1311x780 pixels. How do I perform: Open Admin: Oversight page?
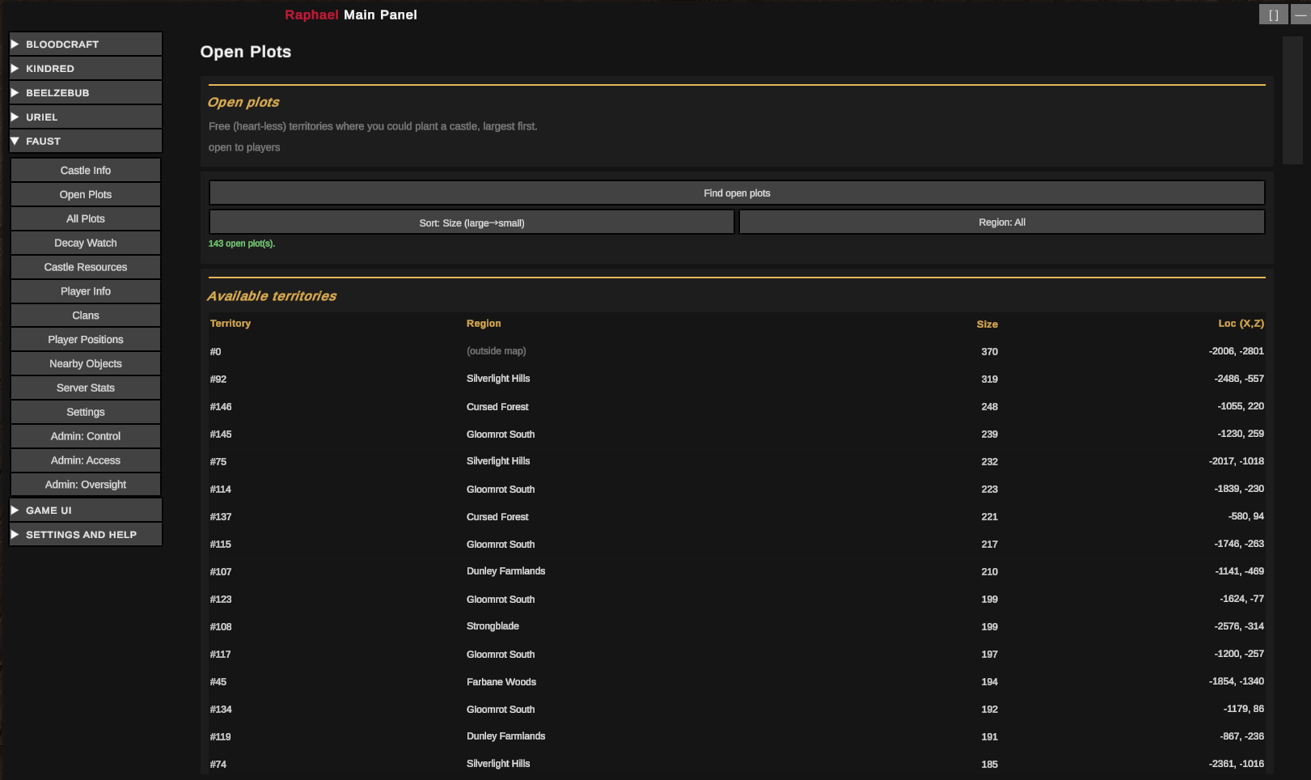pos(86,485)
